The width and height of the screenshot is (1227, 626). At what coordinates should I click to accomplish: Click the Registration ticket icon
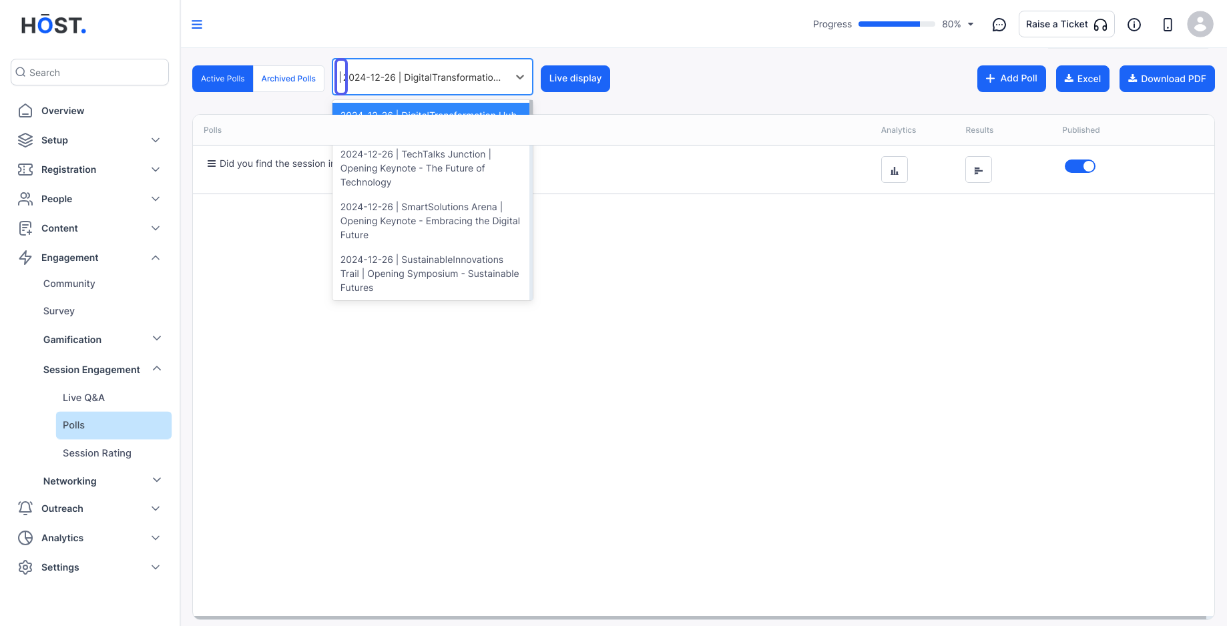click(25, 170)
